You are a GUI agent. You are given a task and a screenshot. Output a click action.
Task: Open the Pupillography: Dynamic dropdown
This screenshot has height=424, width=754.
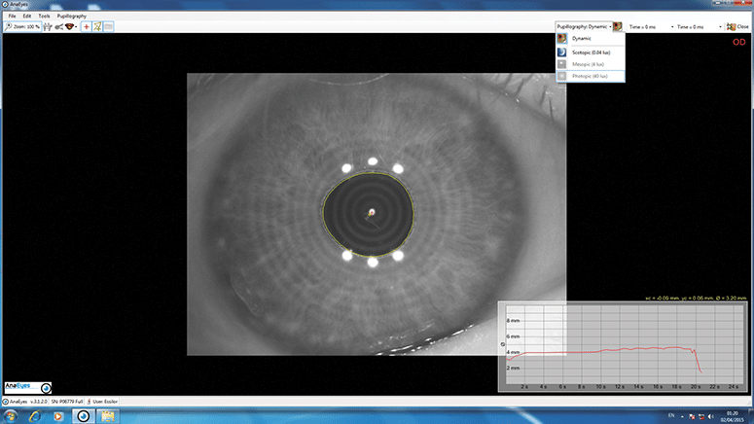click(x=584, y=26)
